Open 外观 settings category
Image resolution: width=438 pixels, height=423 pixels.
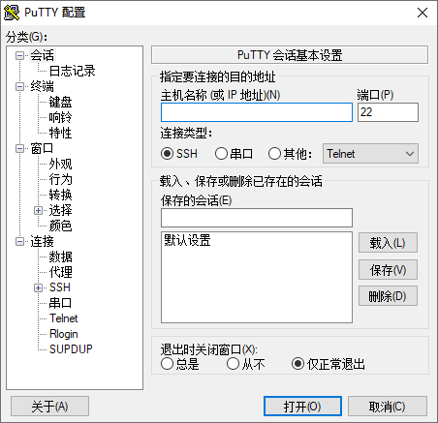tap(60, 164)
